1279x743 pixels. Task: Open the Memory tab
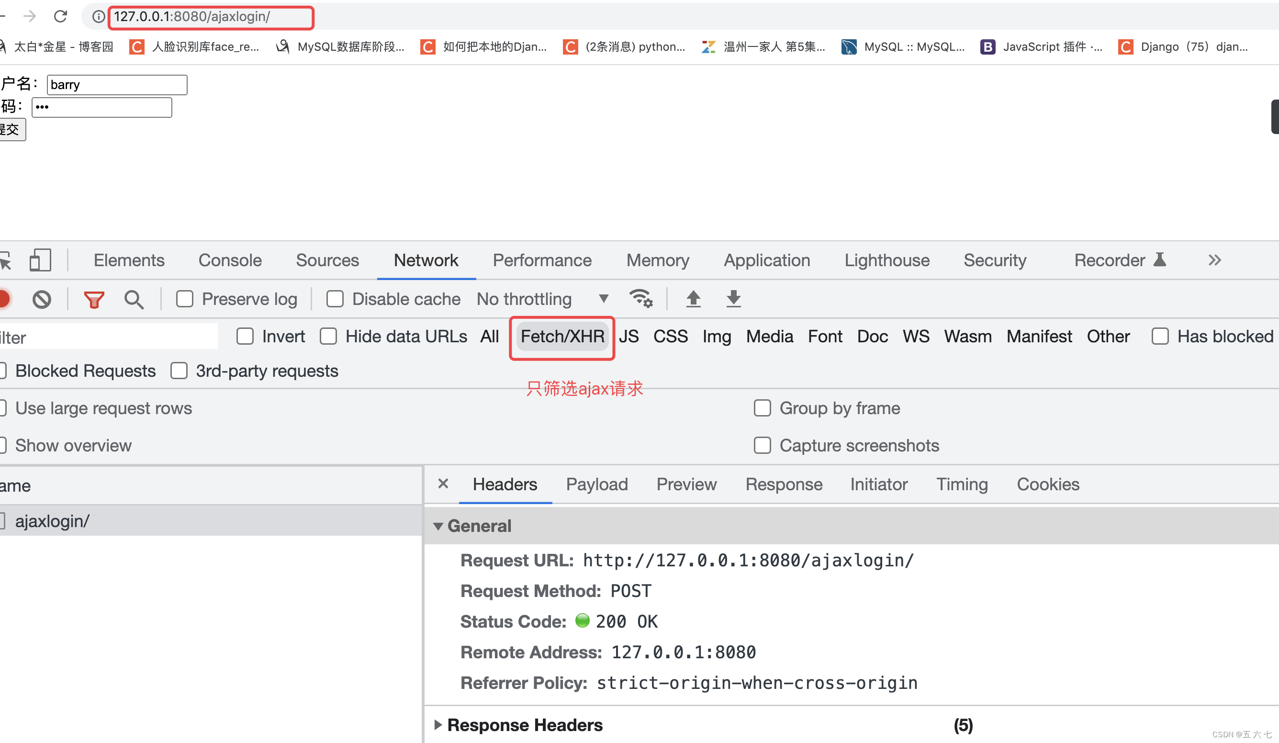click(x=658, y=260)
